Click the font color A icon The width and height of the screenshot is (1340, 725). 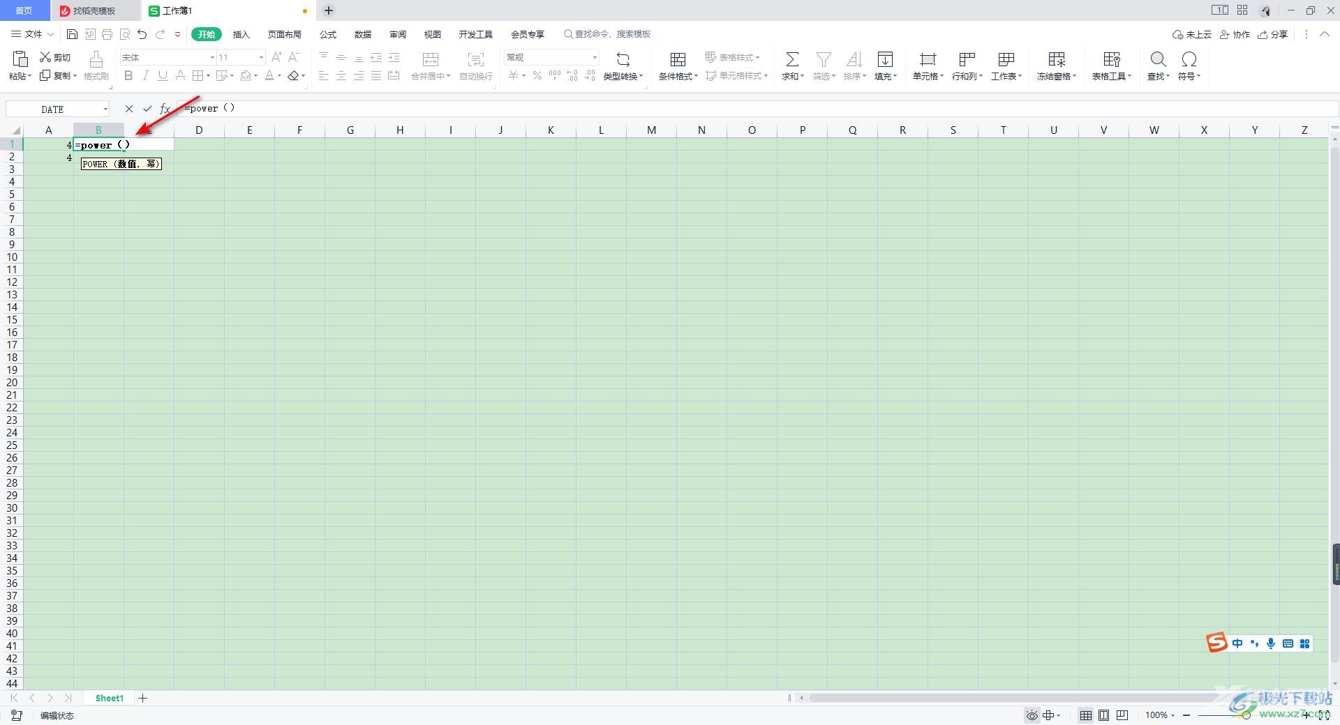coord(269,75)
